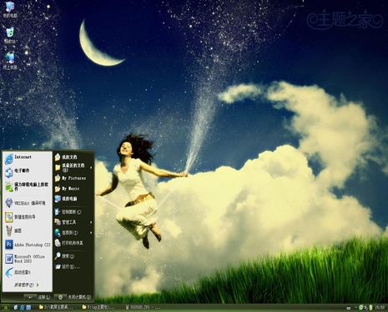Click Turn Off Computer (关闭计算机) button
Image resolution: width=388 pixels, height=312 pixels.
tap(73, 297)
